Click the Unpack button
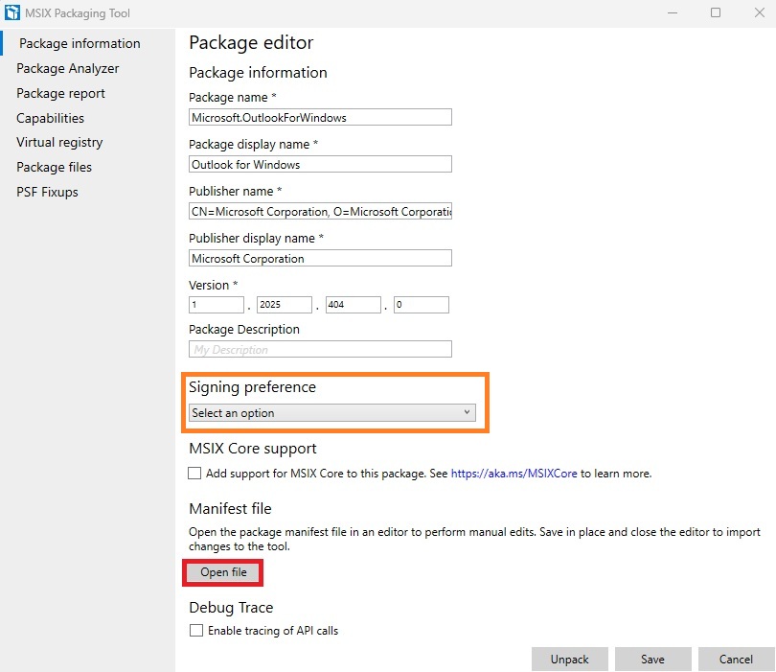776x672 pixels. [x=570, y=660]
